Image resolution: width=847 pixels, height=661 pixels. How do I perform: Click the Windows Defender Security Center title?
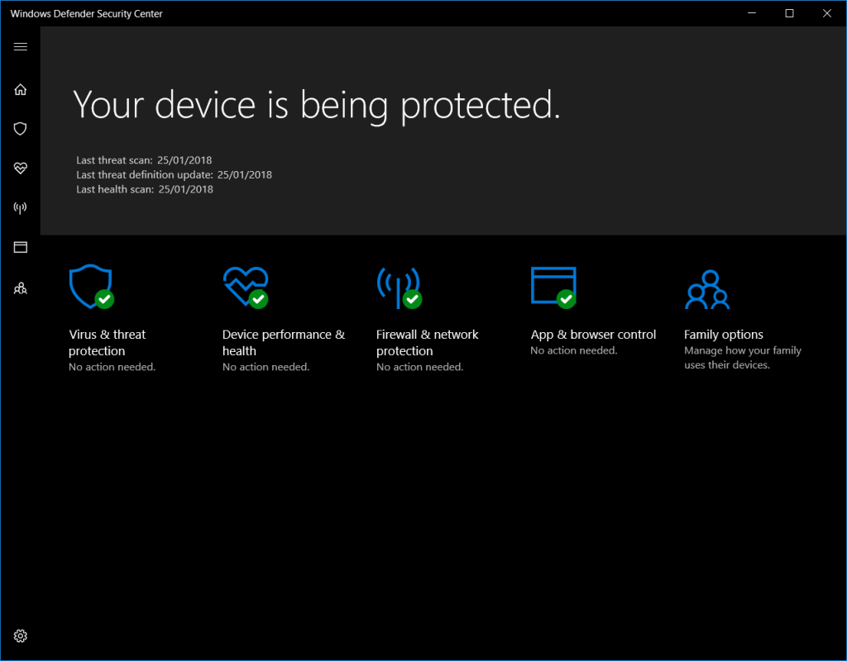pyautogui.click(x=86, y=14)
